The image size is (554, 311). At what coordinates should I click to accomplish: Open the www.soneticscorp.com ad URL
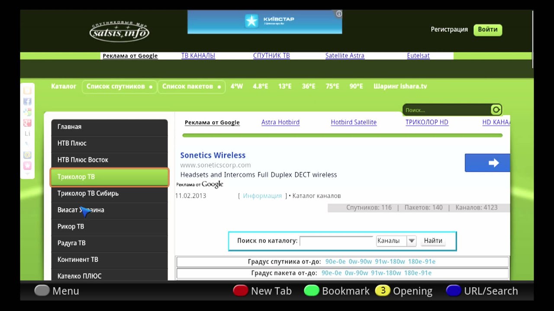tap(216, 165)
